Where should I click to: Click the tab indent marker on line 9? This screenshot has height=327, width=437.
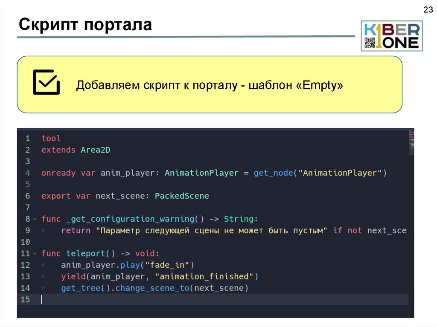43,231
